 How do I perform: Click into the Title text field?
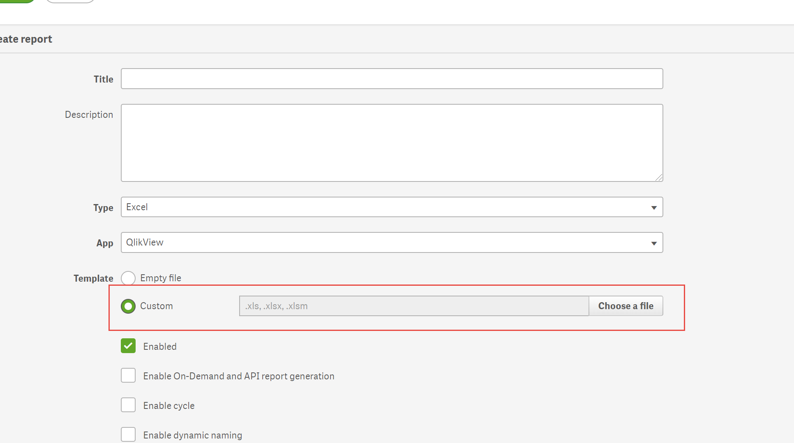(x=392, y=79)
